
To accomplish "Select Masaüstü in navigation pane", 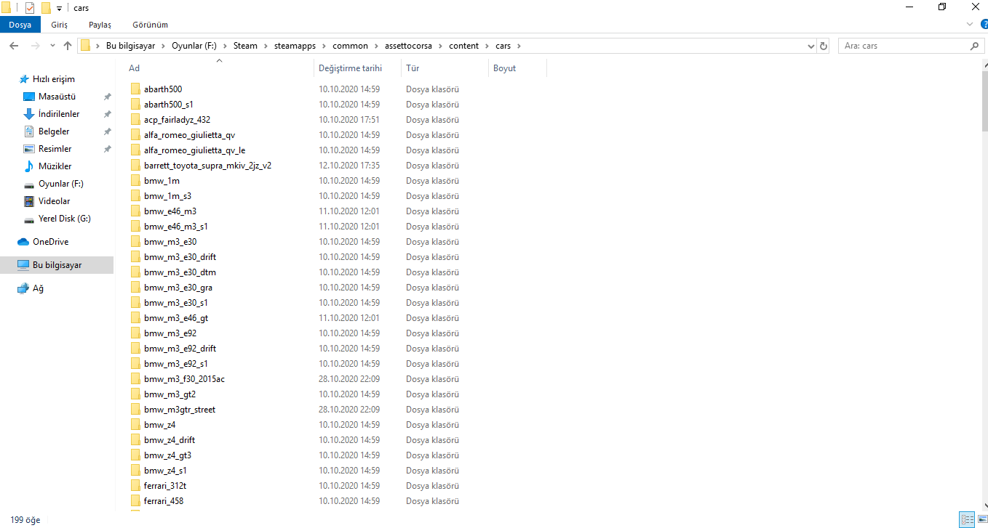I will coord(57,97).
